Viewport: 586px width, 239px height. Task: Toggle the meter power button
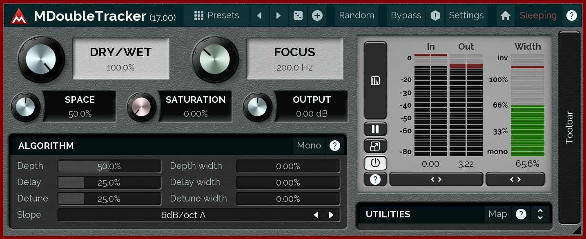click(x=375, y=163)
